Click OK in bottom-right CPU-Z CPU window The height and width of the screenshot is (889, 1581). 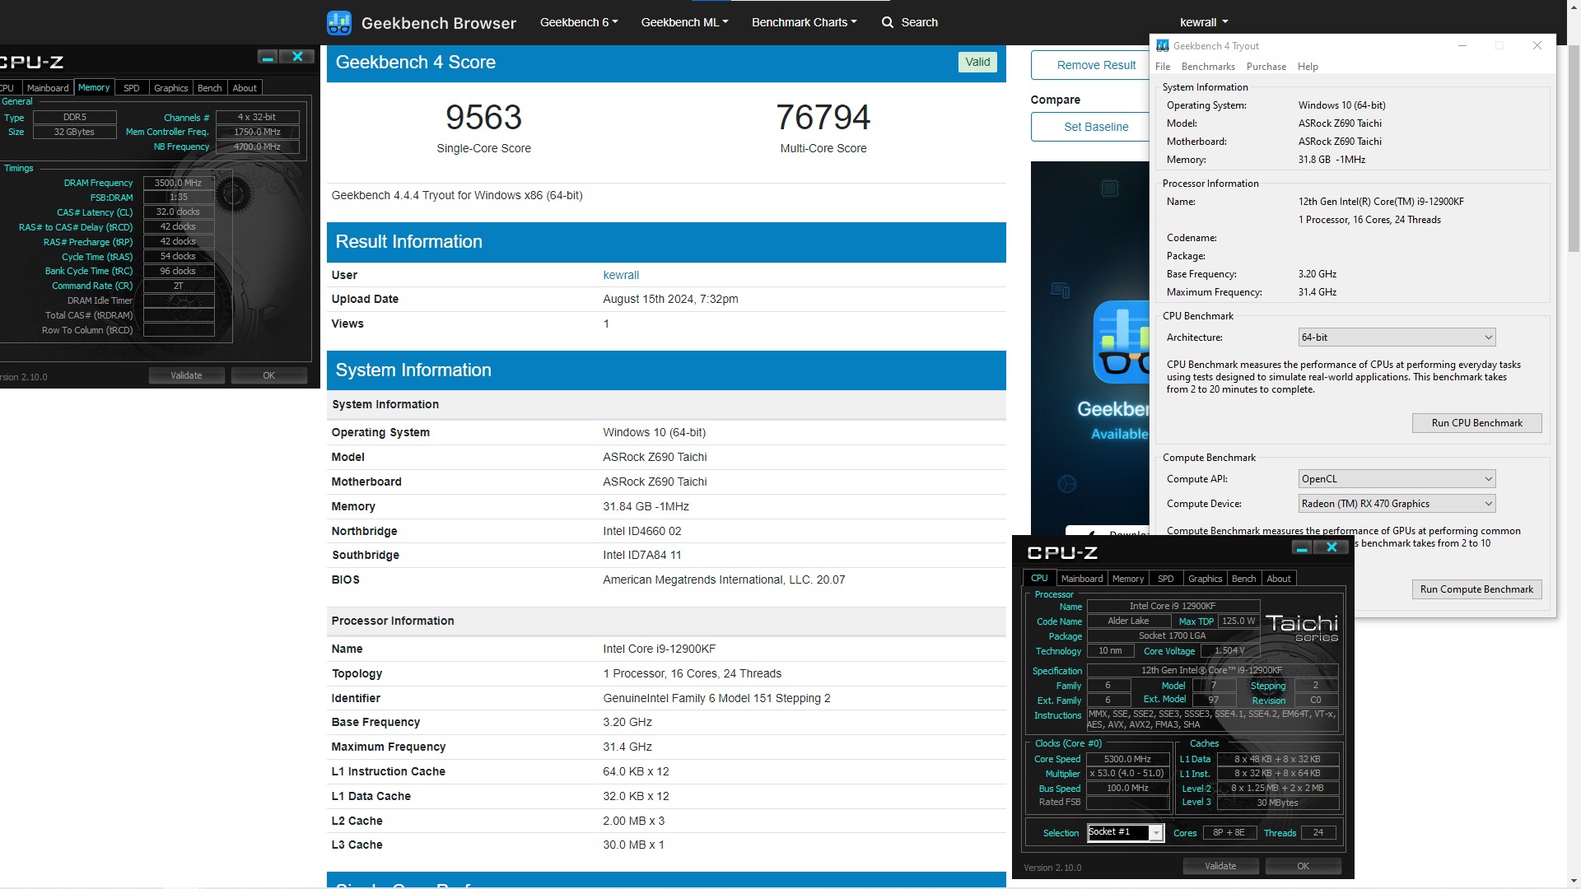[x=1304, y=866]
